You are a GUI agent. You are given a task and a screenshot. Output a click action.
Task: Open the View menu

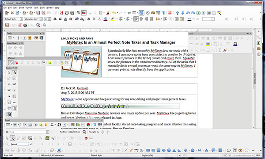point(15,8)
